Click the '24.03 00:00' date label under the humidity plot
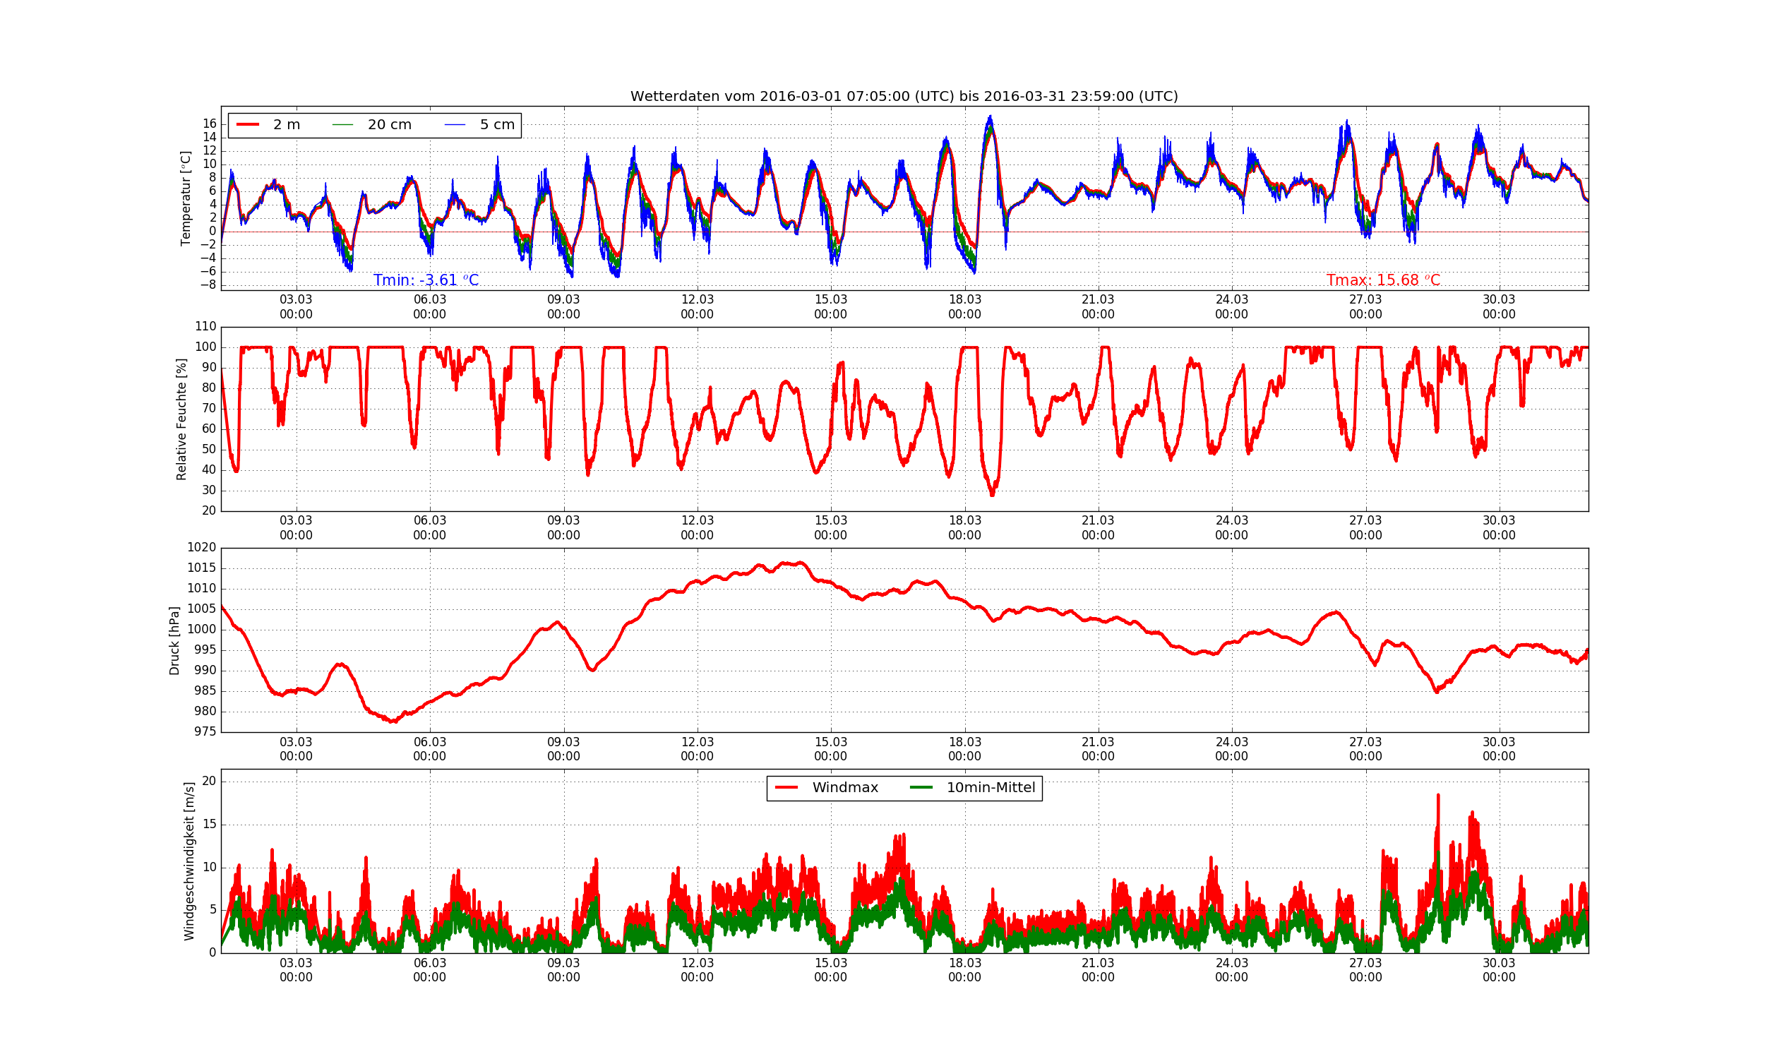This screenshot has width=1765, height=1059. [1232, 529]
